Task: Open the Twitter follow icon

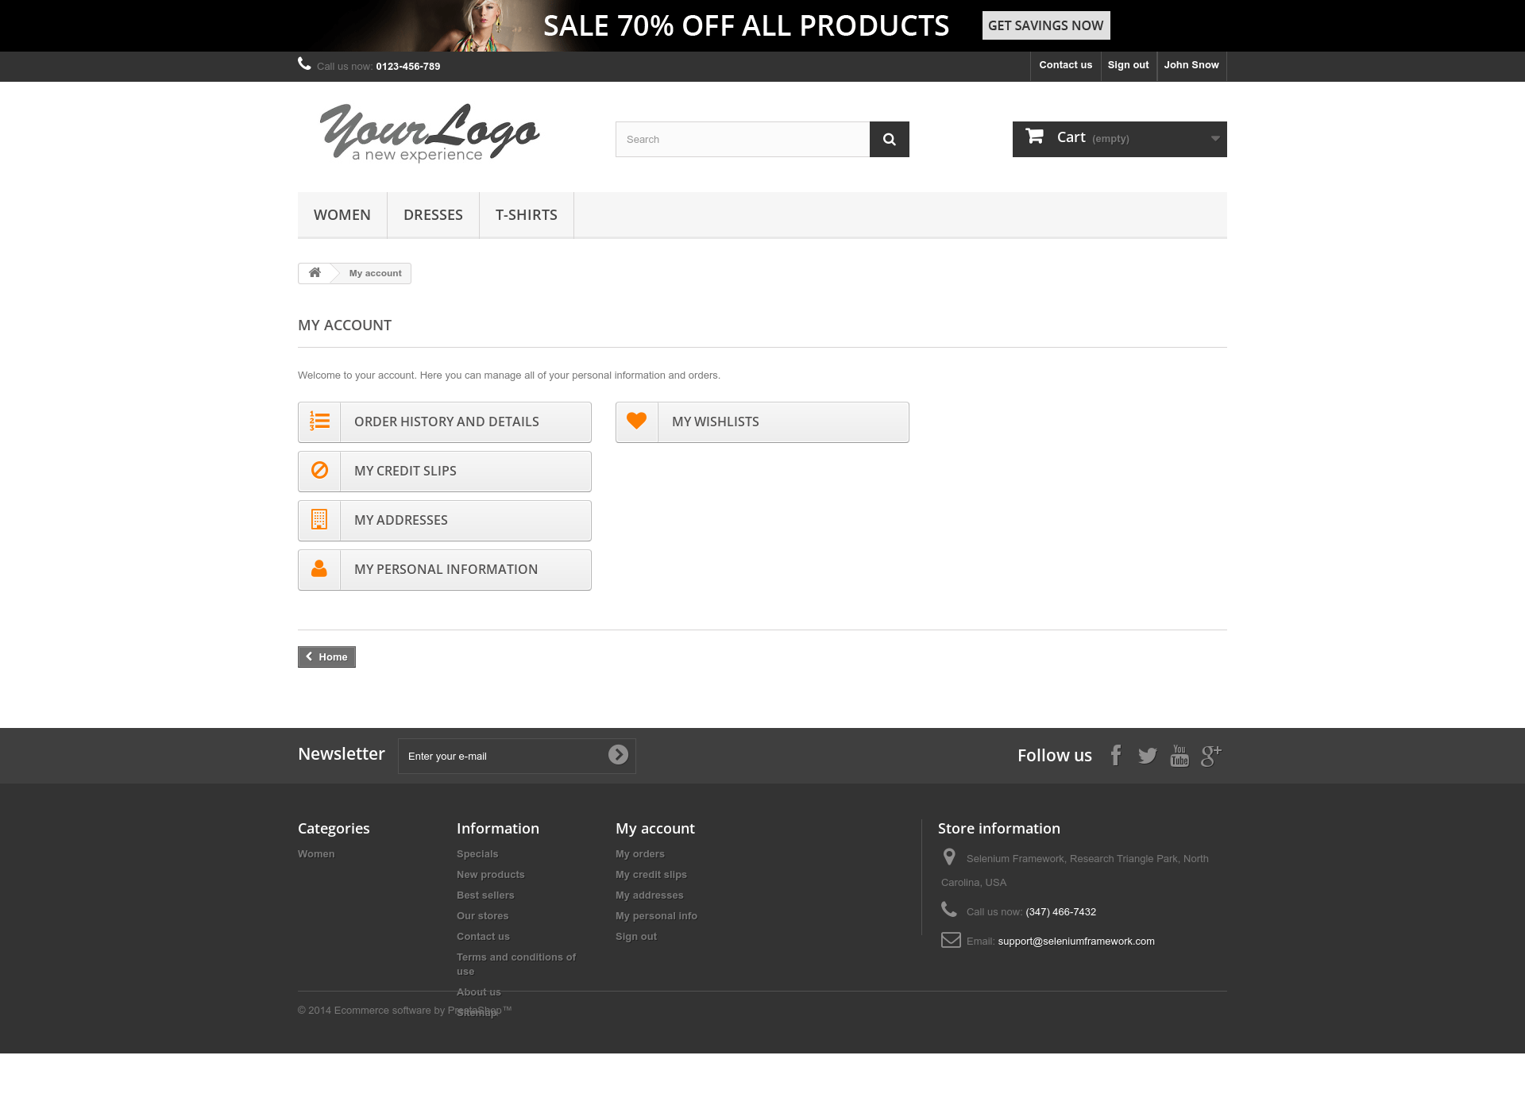Action: [1147, 756]
